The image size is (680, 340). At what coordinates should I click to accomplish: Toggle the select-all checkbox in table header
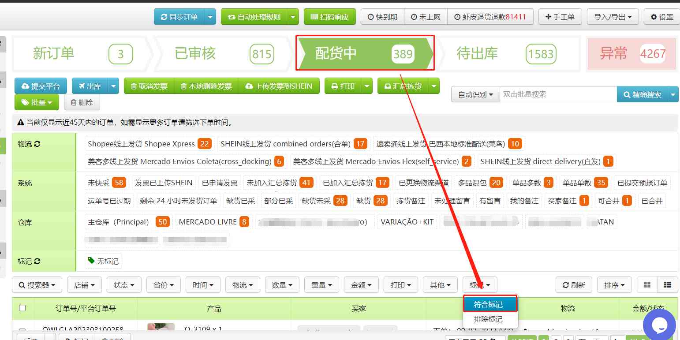(x=23, y=309)
